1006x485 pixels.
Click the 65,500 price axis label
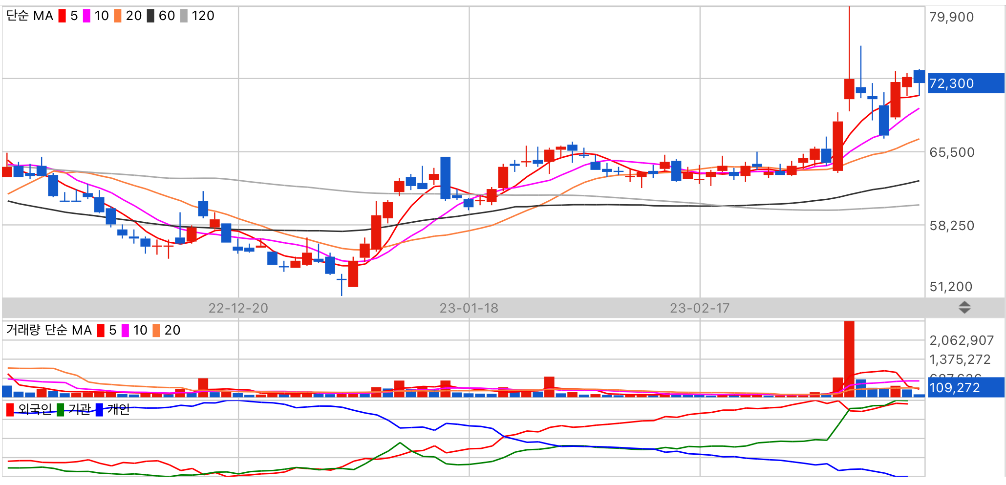tap(952, 152)
